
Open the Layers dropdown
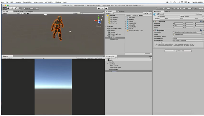tap(188, 8)
